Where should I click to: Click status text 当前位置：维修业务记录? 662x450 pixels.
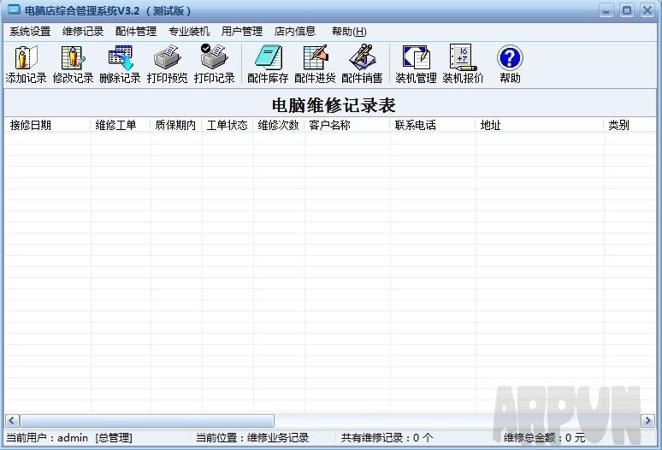[x=252, y=438]
